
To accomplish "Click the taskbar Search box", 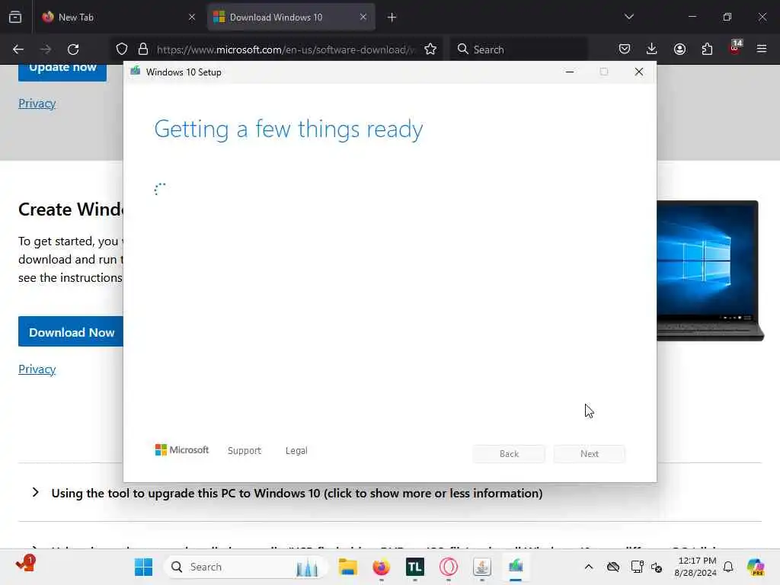I will pyautogui.click(x=246, y=567).
